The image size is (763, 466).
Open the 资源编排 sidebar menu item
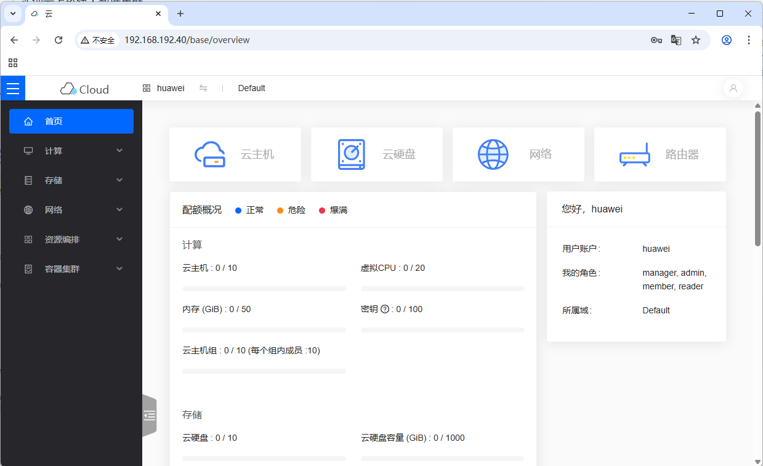pyautogui.click(x=71, y=239)
